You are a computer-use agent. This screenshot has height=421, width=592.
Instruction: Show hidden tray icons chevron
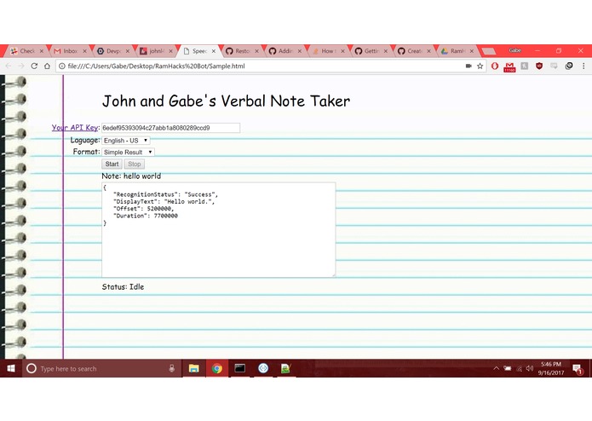(496, 368)
